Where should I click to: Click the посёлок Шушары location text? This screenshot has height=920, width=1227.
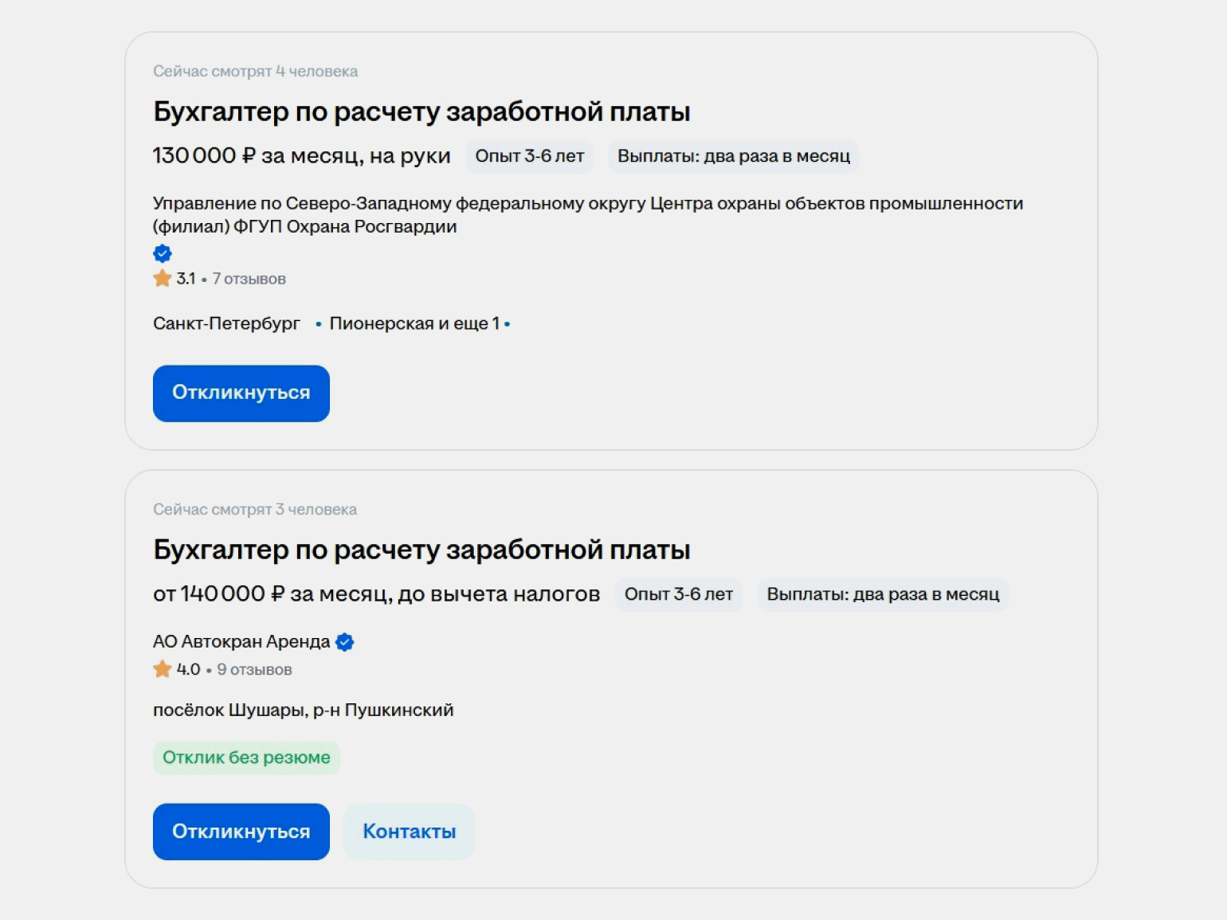click(303, 711)
